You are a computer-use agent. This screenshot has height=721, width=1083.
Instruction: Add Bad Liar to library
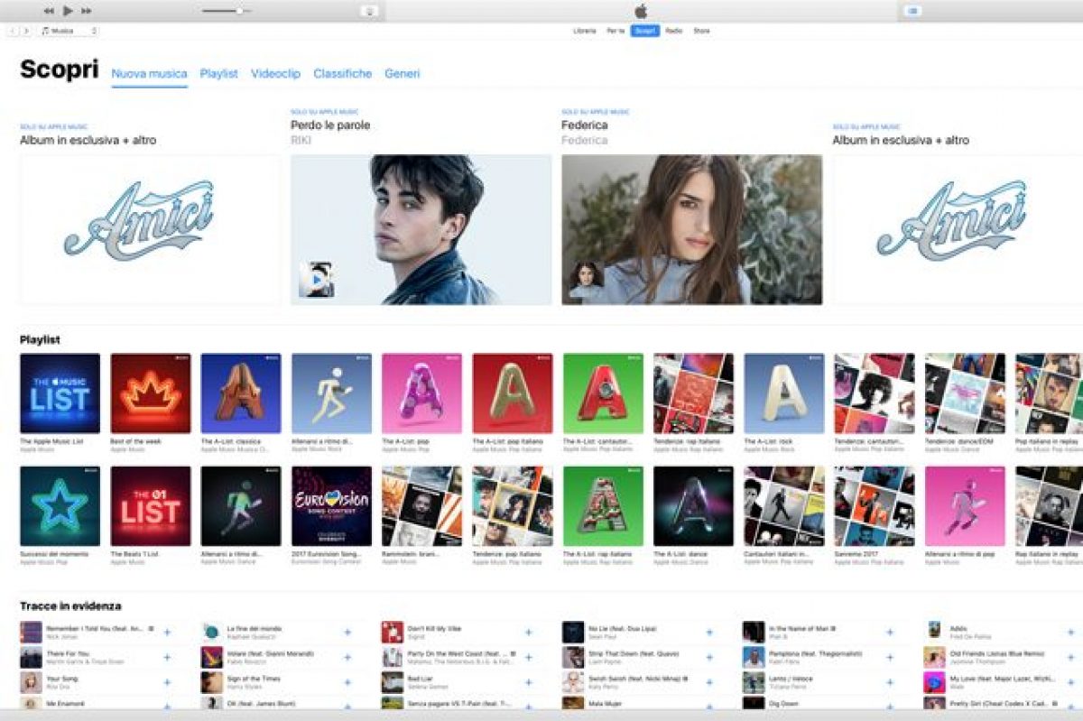pyautogui.click(x=529, y=682)
